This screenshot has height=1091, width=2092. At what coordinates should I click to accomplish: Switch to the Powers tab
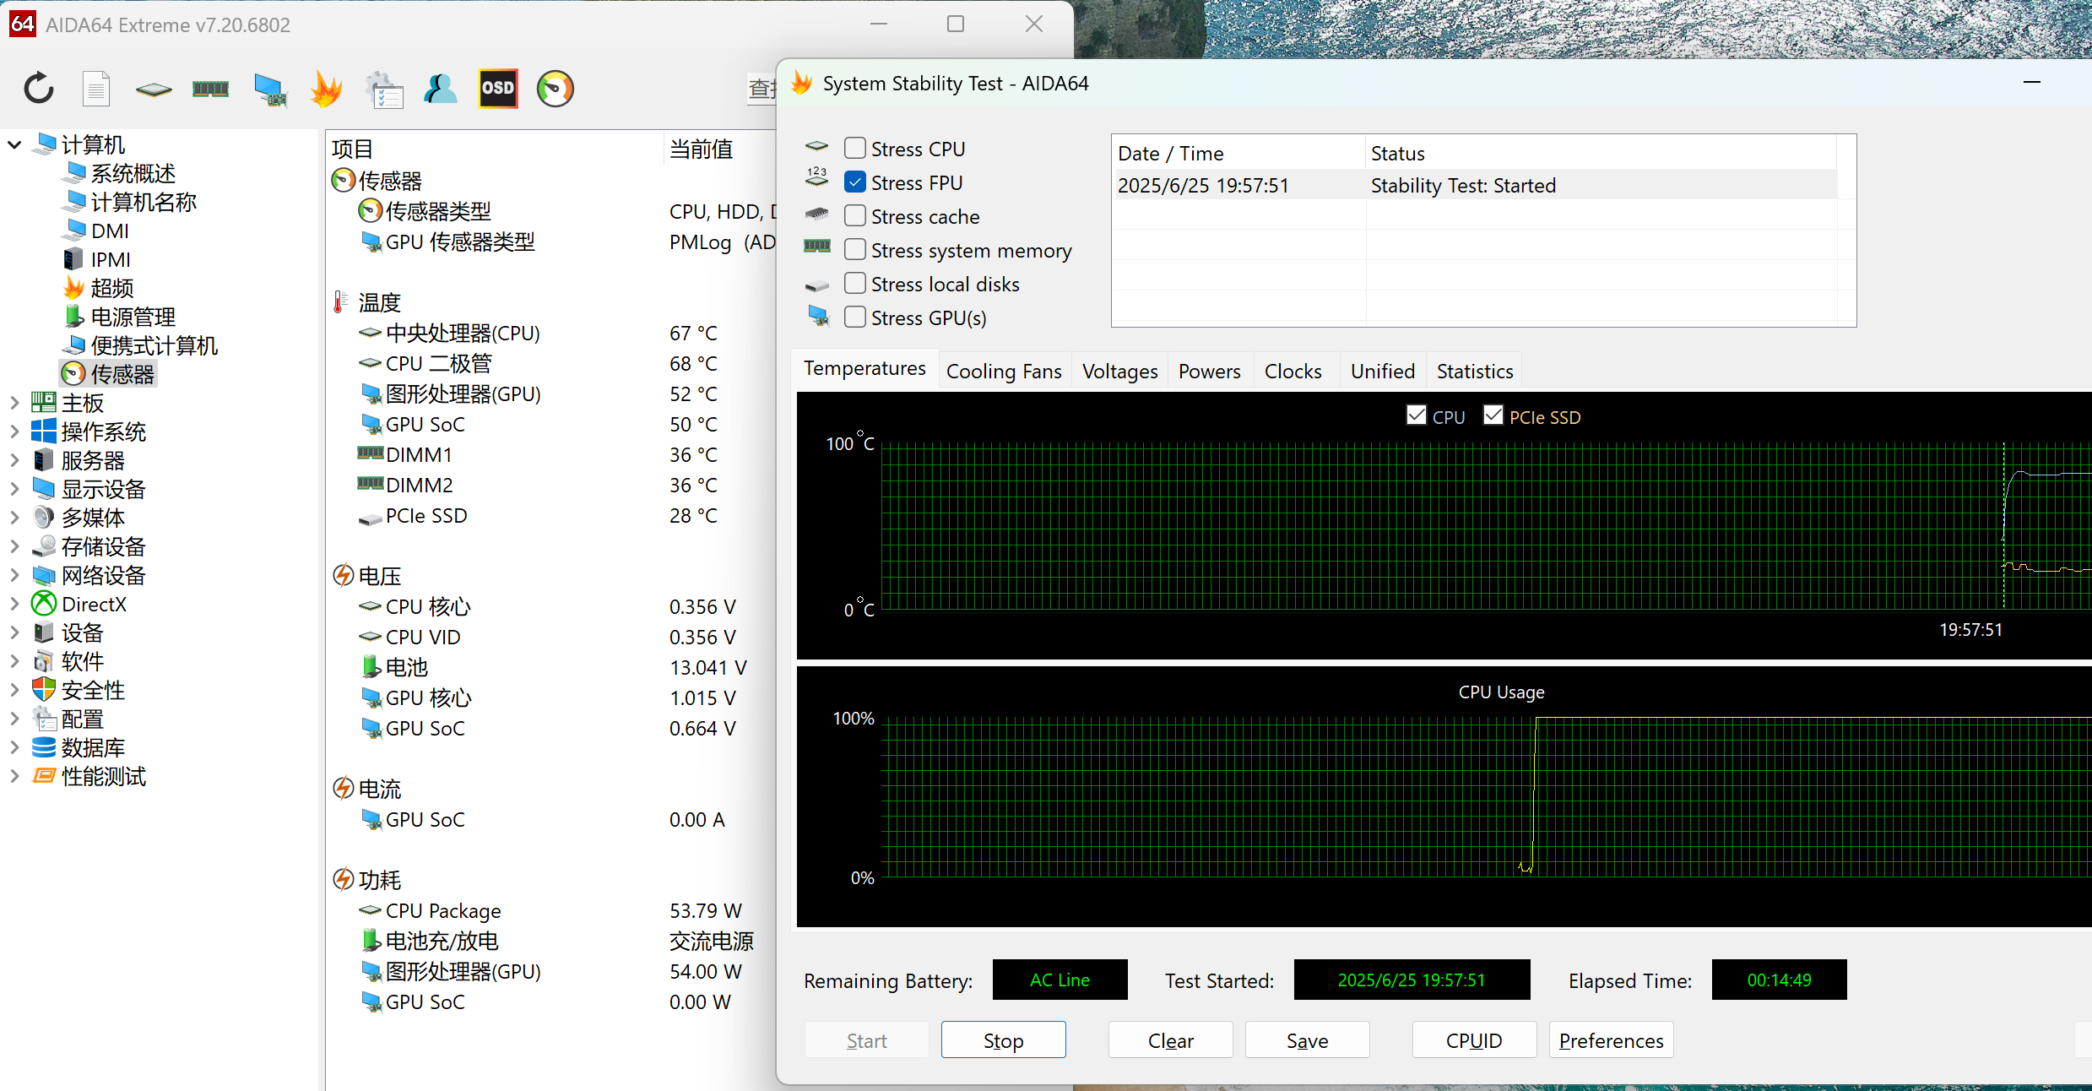pos(1209,372)
